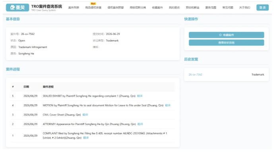Open the 常见问题 nav item
The image size is (279, 152).
tap(228, 8)
